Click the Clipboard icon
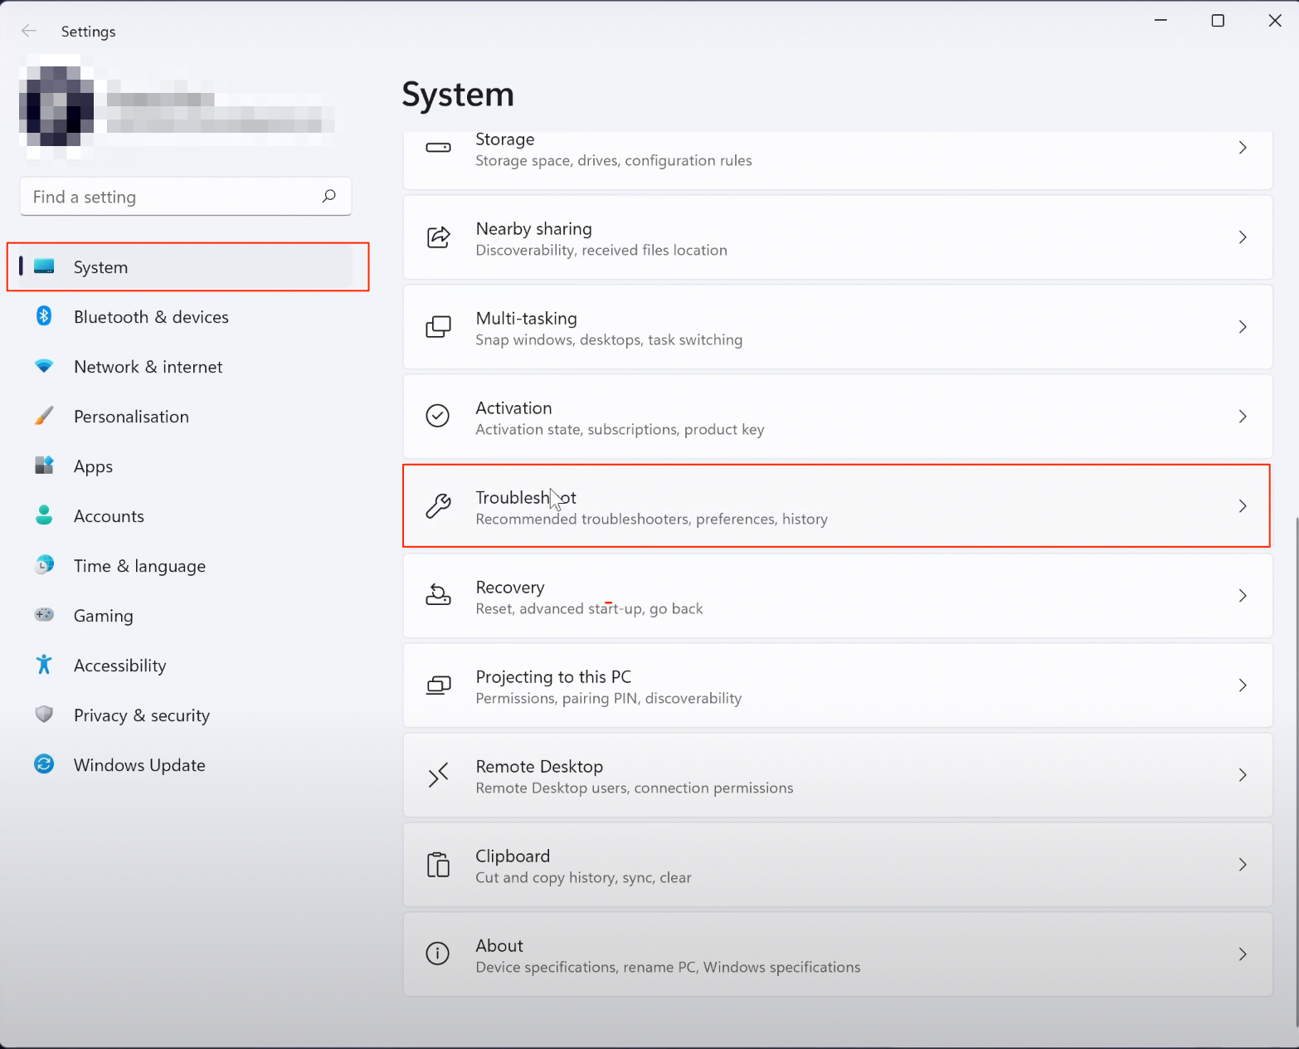The image size is (1299, 1049). point(438,865)
